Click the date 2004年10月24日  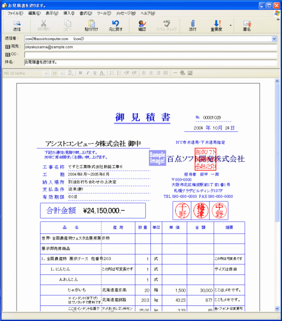214,128
